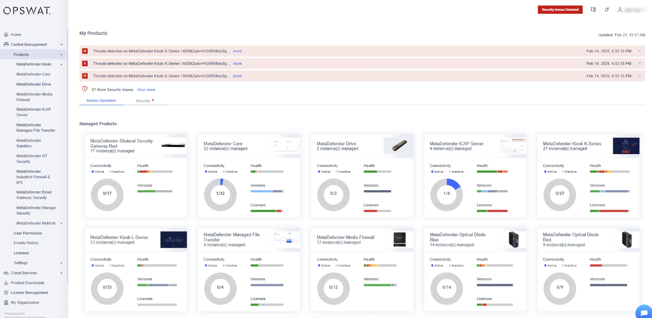This screenshot has height=318, width=652.
Task: Click the Security Issues Detected button
Action: pyautogui.click(x=560, y=10)
